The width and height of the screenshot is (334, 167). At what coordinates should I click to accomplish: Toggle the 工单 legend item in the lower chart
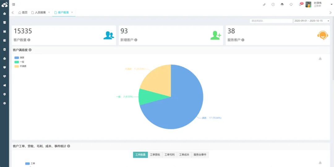coord(30,164)
